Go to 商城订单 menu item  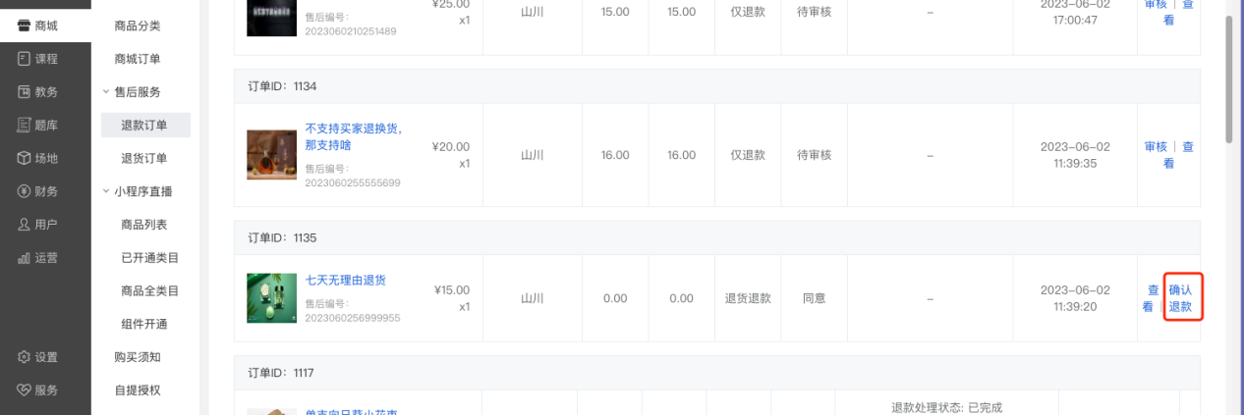click(x=138, y=59)
